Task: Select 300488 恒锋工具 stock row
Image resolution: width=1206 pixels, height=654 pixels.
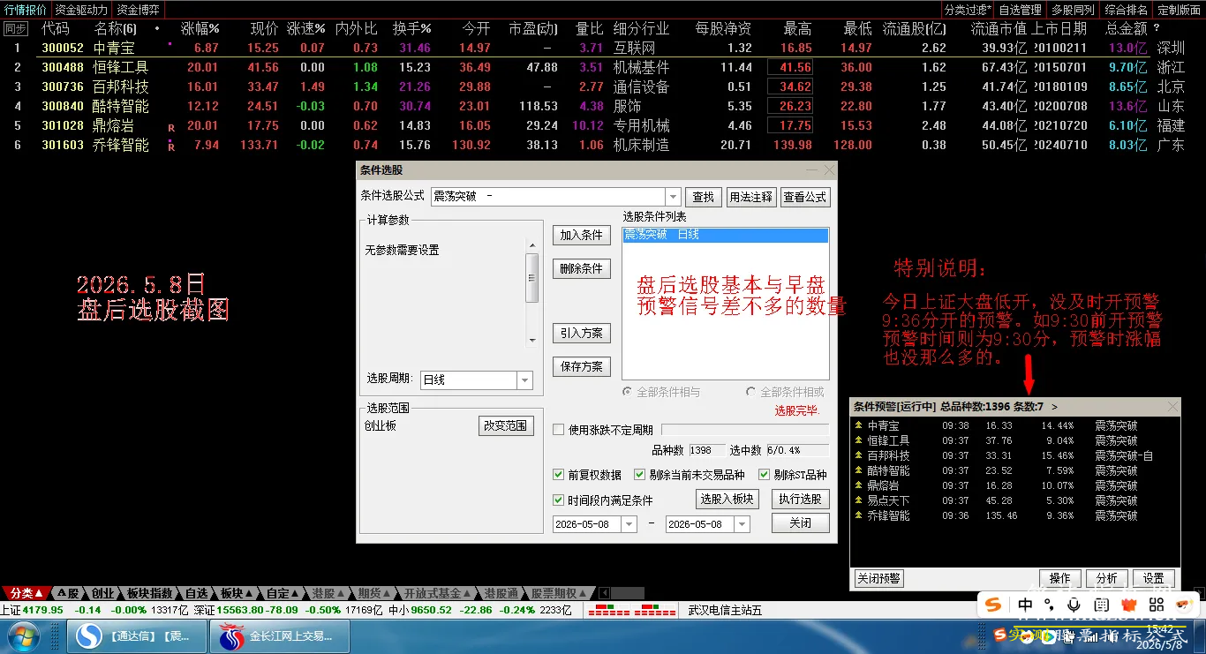Action: pos(603,67)
